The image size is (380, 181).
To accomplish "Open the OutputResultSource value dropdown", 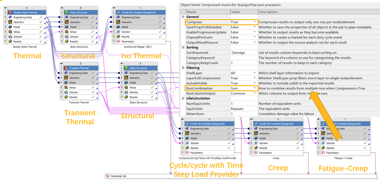I will tap(254, 42).
